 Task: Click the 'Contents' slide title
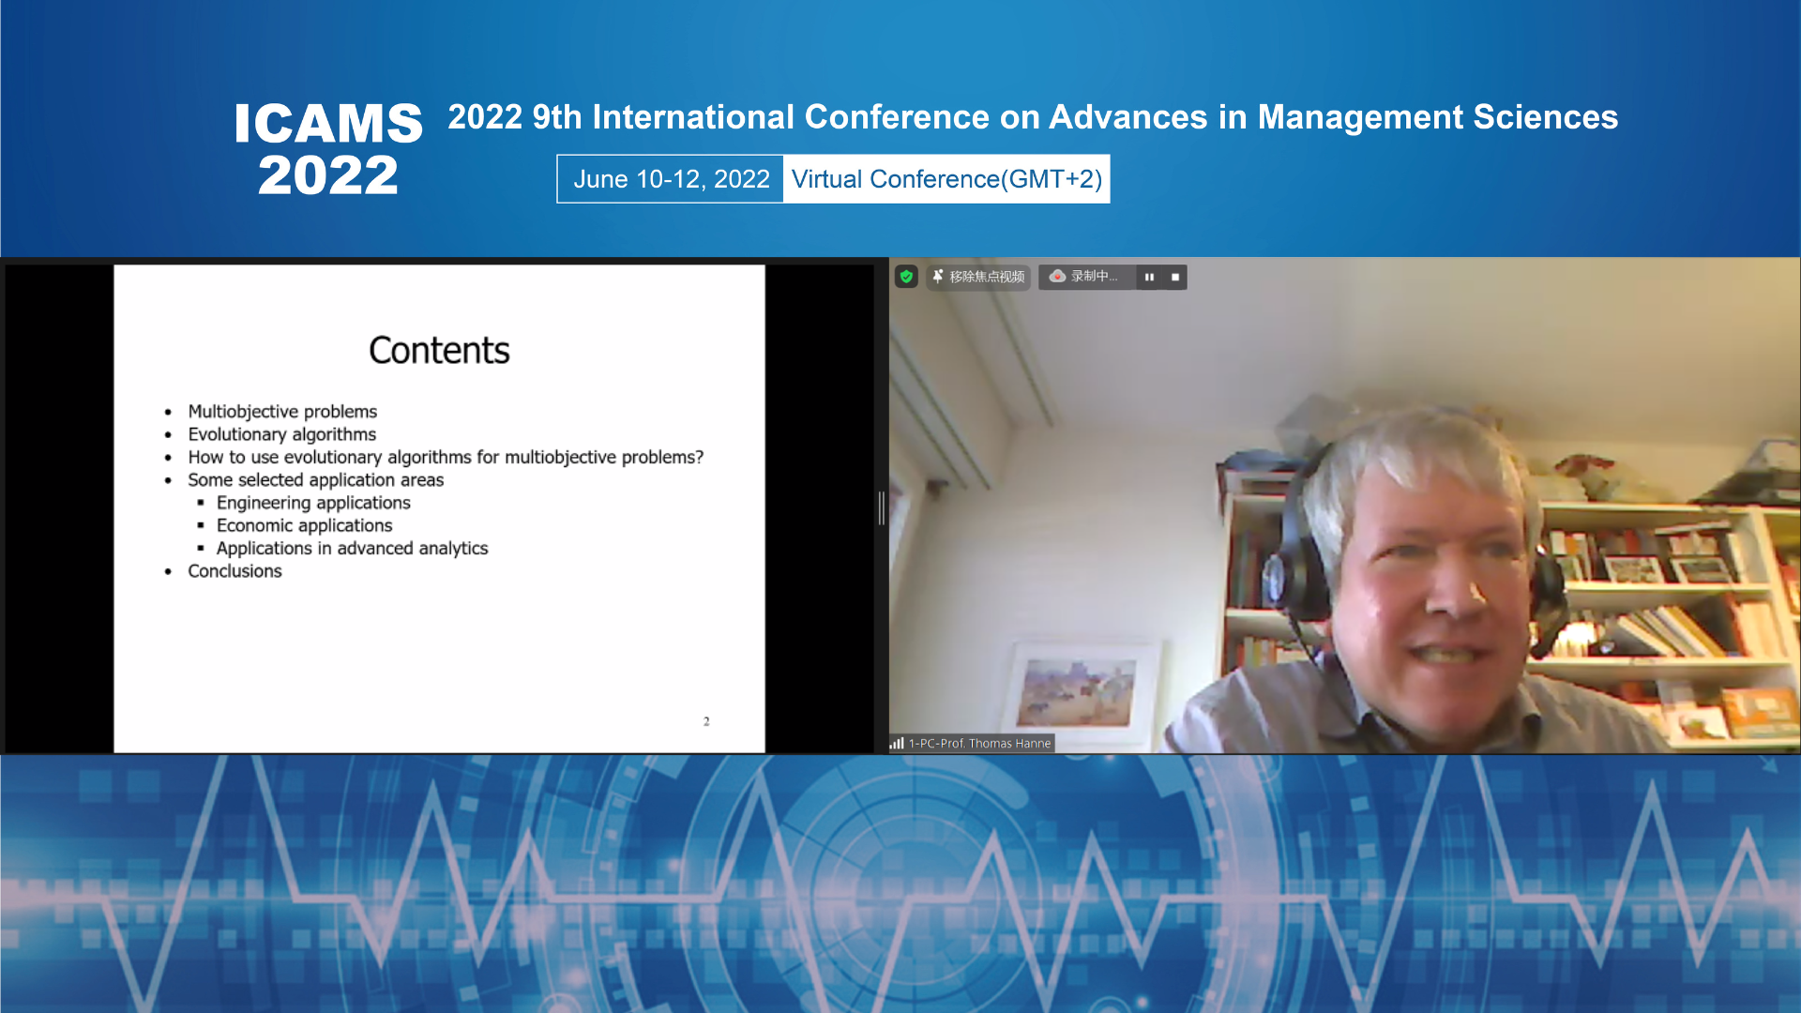[439, 351]
